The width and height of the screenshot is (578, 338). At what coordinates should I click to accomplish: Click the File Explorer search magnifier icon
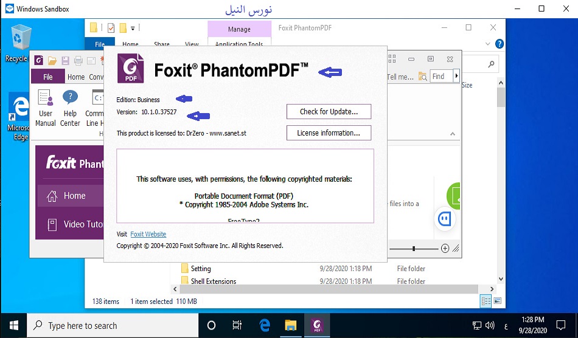491,64
